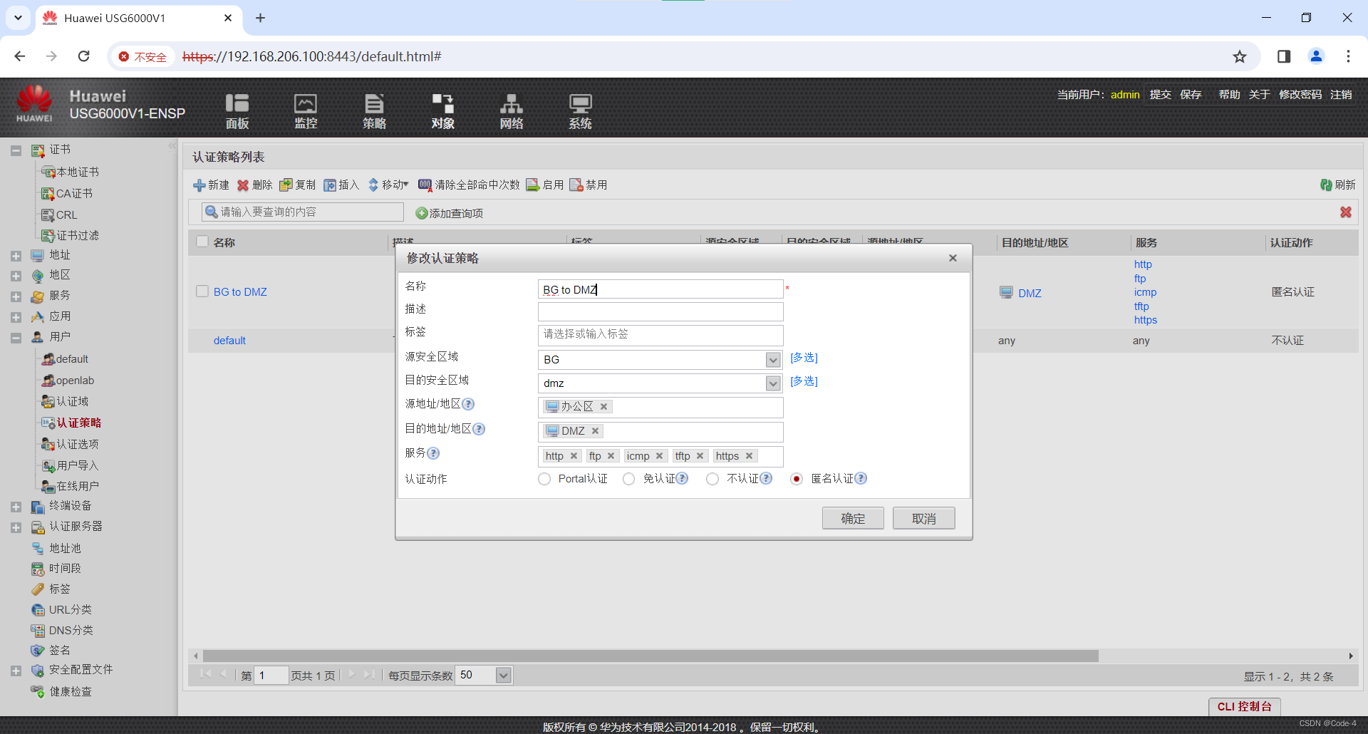Click the 删除 delete toolbar button
The image size is (1368, 734).
(x=254, y=185)
